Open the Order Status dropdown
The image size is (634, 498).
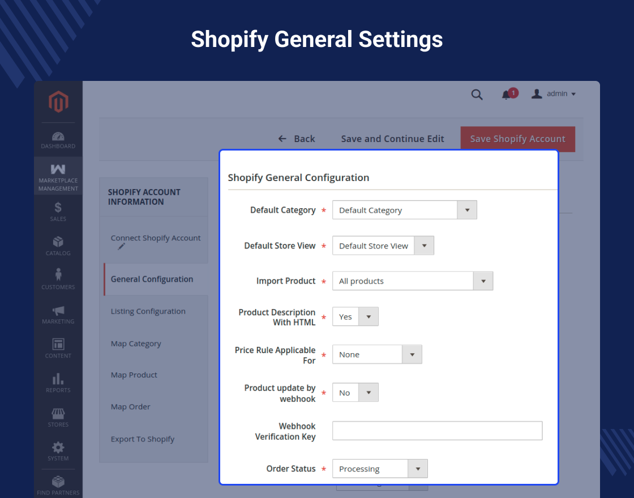click(x=380, y=469)
